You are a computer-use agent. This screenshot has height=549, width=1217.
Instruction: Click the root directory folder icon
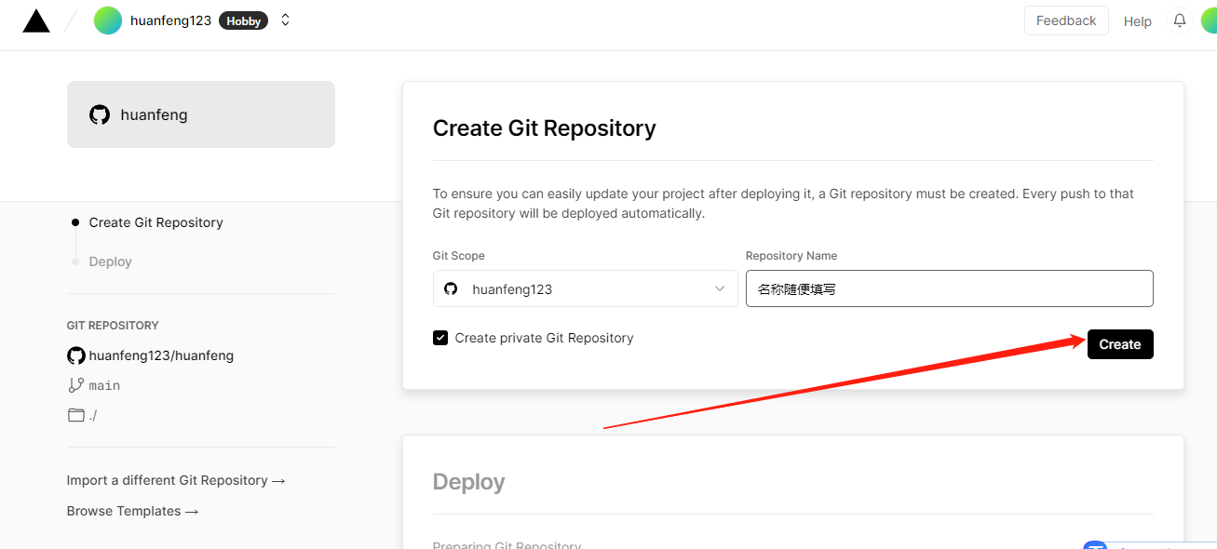point(76,415)
